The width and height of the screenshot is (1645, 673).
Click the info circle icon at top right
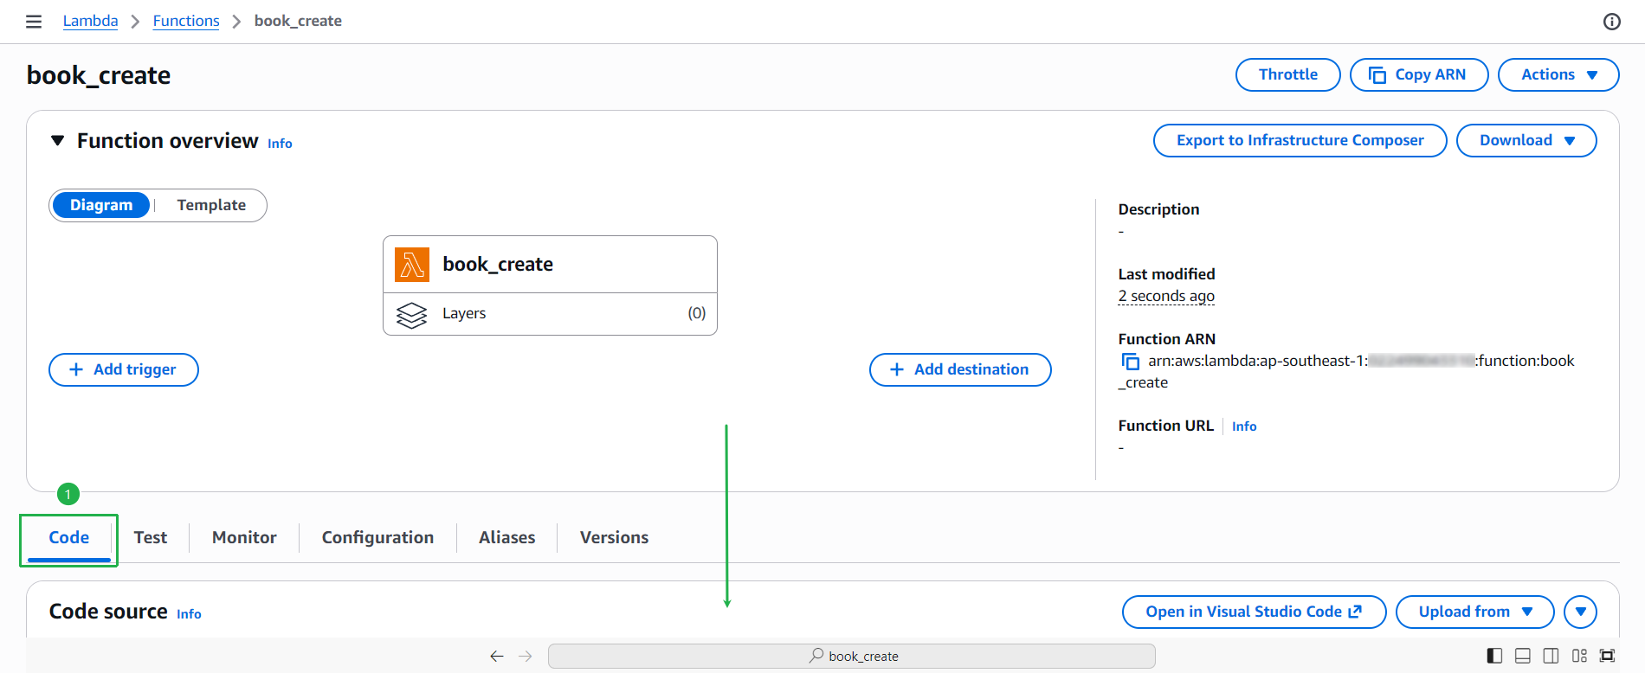click(1611, 22)
